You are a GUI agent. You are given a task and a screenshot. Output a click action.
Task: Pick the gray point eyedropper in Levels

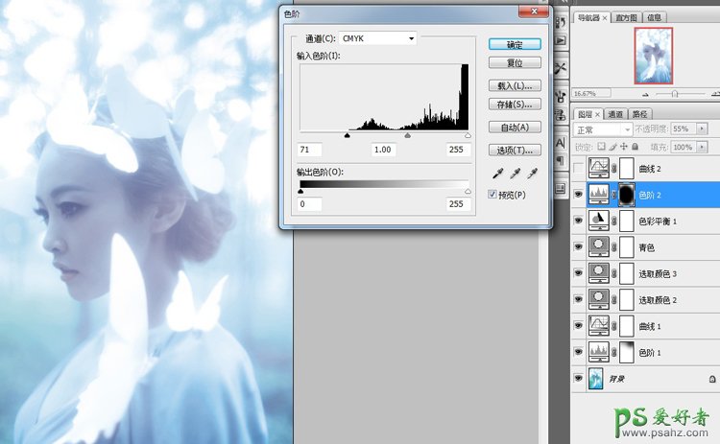[516, 174]
